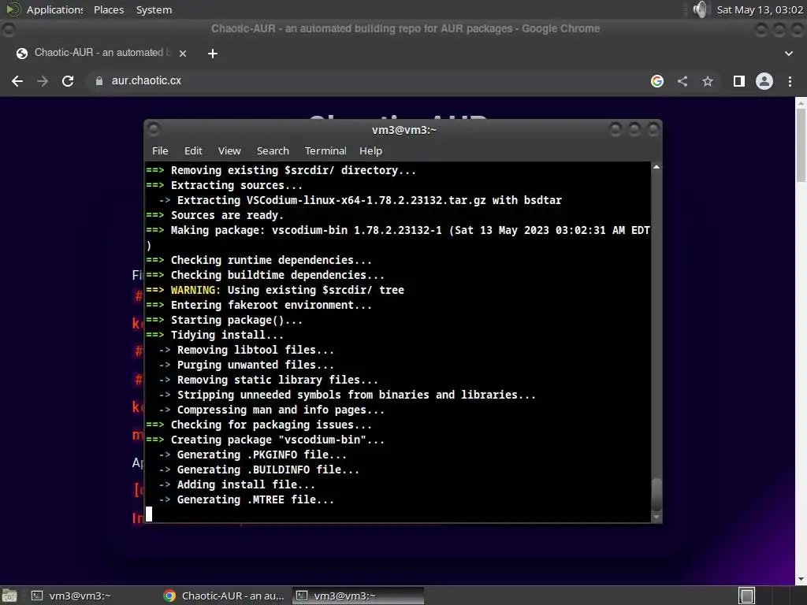Open terminal Search menu
Viewport: 807px width, 605px height.
[273, 150]
